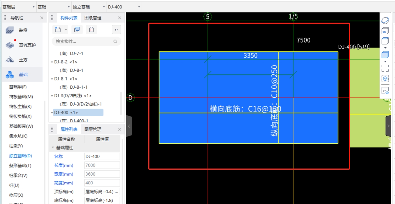Screen dimensions: 395x204
Task: Click the 搜索构件 search field
Action: click(x=86, y=41)
